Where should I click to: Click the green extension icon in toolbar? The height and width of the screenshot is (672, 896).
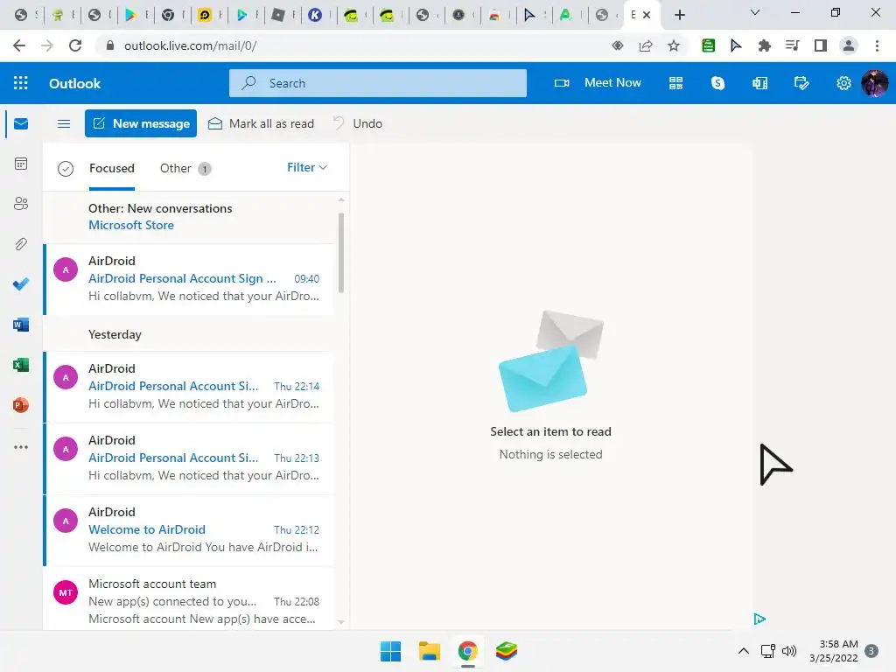point(708,45)
